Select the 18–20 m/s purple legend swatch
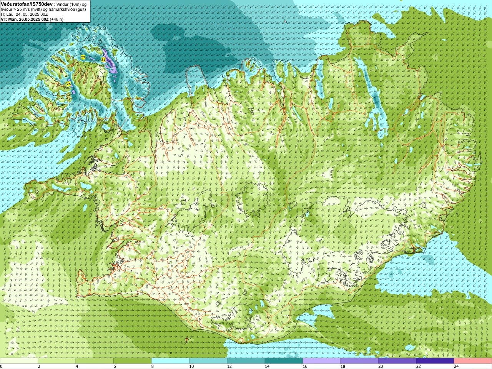Viewport: 492px width, 369px height. [x=359, y=361]
